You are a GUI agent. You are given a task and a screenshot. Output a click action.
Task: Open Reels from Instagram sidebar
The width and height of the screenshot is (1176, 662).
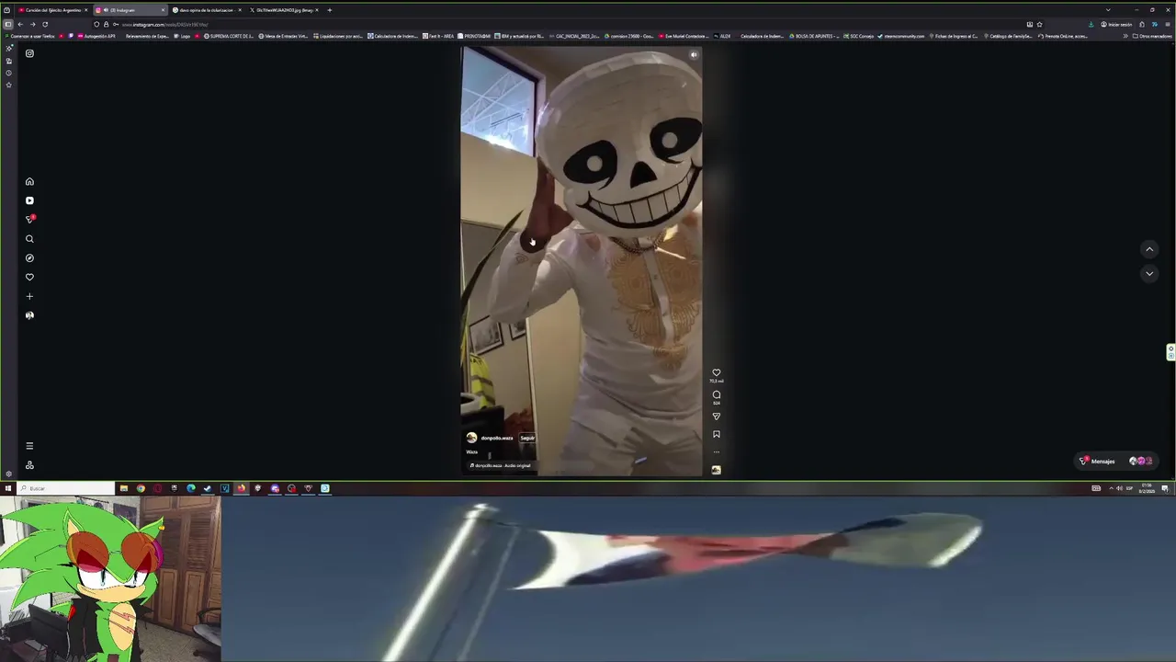(29, 200)
